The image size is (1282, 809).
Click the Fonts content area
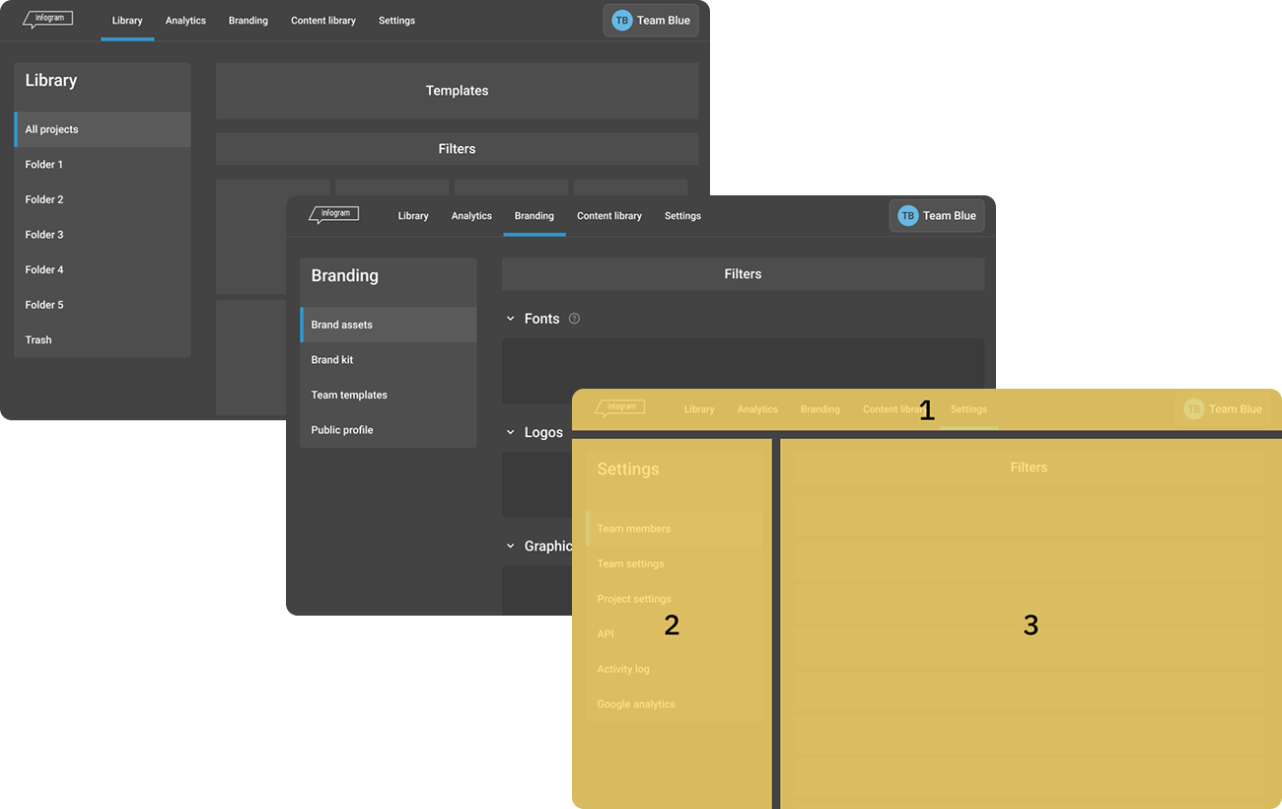(x=744, y=371)
